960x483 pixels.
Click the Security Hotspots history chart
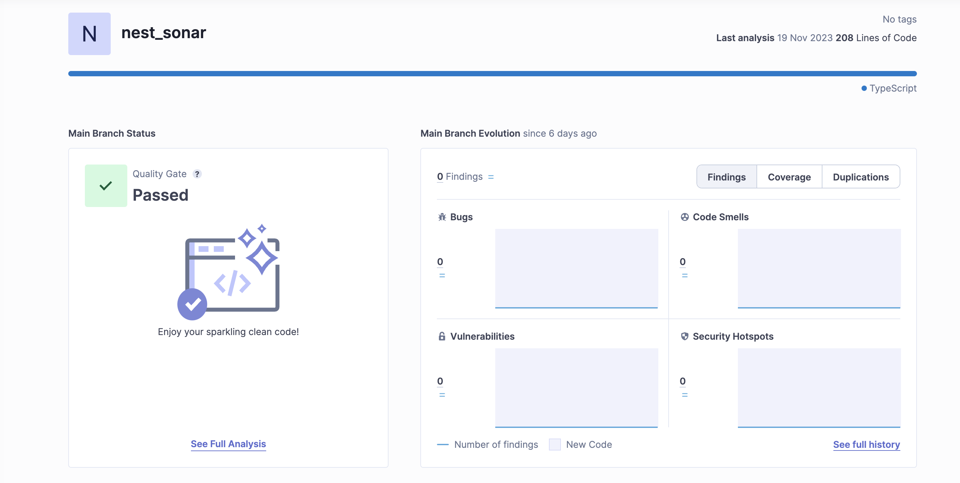819,388
